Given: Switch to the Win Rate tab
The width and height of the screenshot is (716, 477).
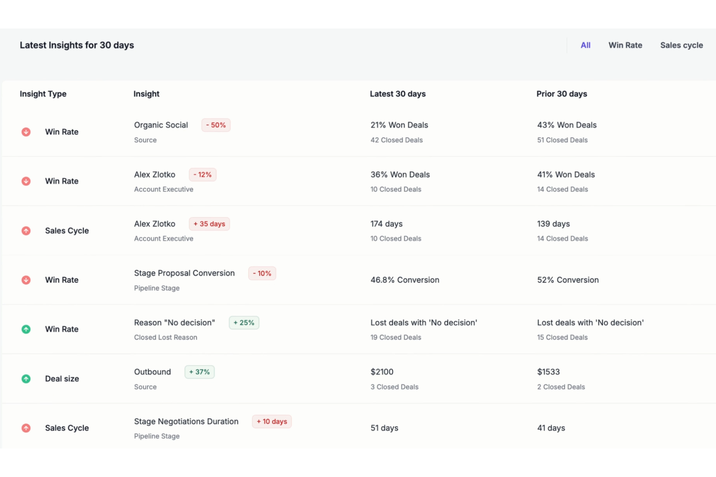Looking at the screenshot, I should 625,45.
